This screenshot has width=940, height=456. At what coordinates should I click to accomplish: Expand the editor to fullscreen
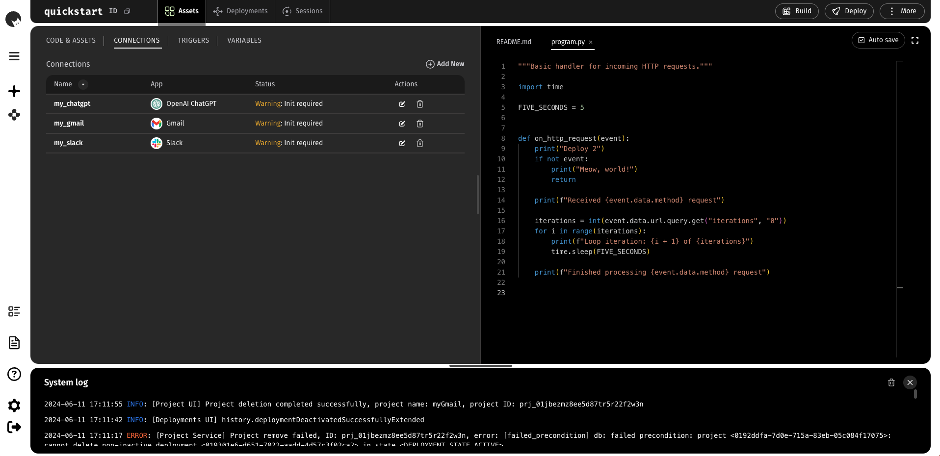(x=914, y=40)
